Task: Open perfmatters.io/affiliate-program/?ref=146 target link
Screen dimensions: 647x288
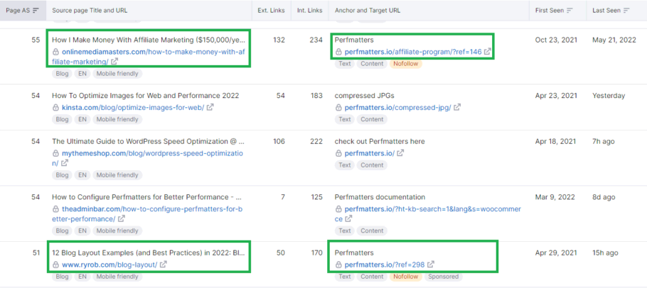Action: click(x=413, y=52)
